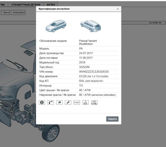Click the pencil edit icon

tap(68, 103)
